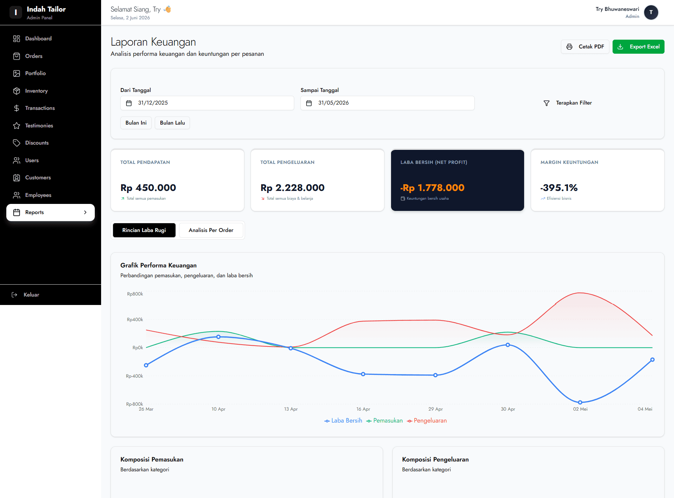Click calendar icon in Dari Tanggal field
This screenshot has height=498, width=674.
point(129,103)
